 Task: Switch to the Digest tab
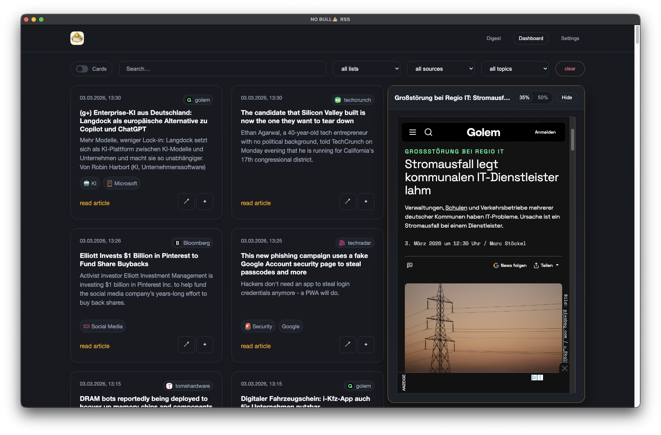pos(494,38)
